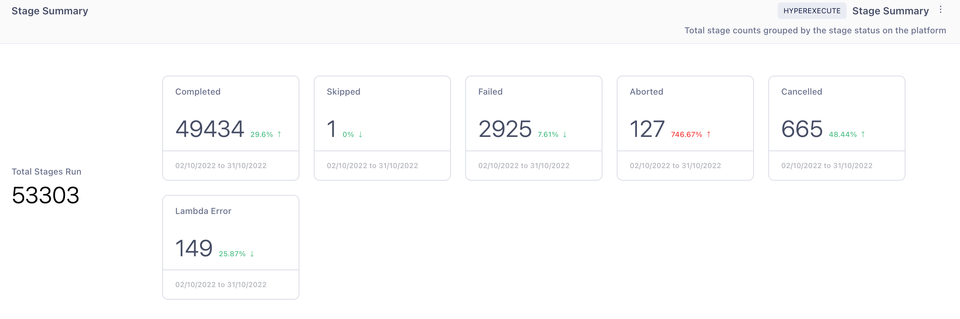Click the Completed up arrow trend icon
960x319 pixels.
[x=279, y=134]
